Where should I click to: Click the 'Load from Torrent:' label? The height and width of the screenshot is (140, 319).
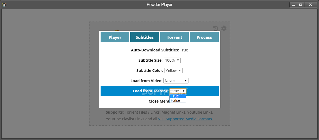pyautogui.click(x=151, y=91)
